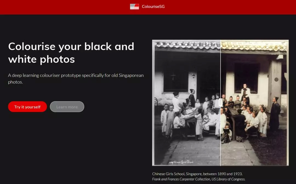Click the deep learning colouriser description text

(76, 78)
